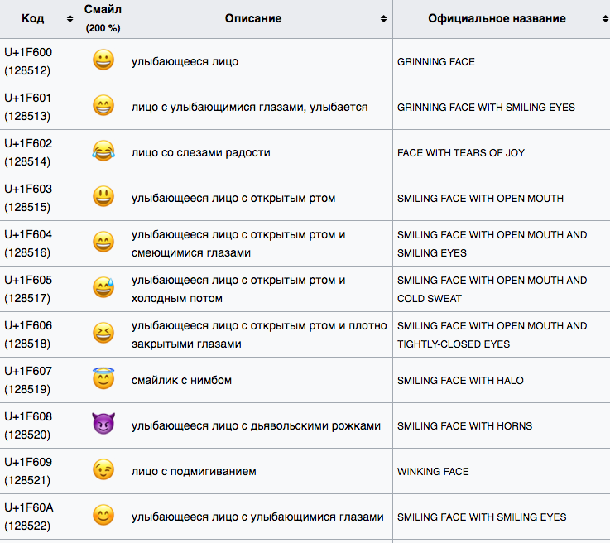610x543 pixels.
Task: Select code cell U+1F609 (128521)
Action: (39, 471)
